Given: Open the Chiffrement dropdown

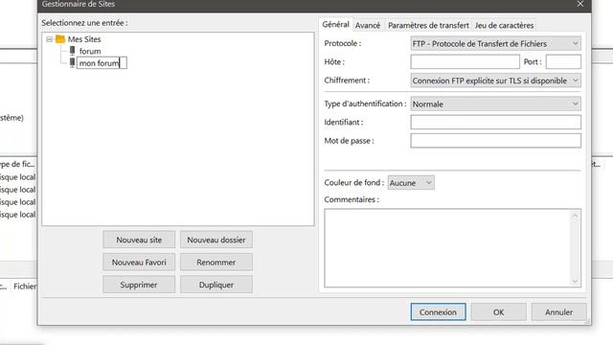Looking at the screenshot, I should (x=495, y=80).
